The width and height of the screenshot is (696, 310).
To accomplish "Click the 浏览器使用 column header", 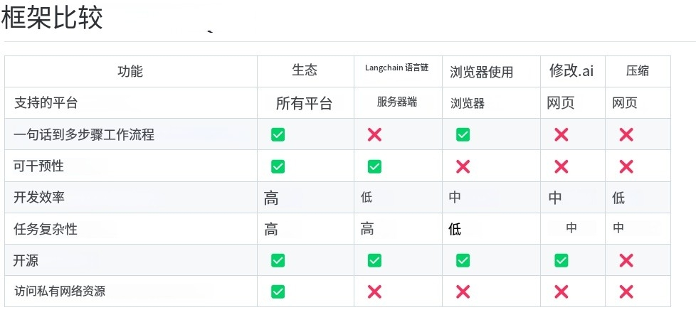I will 482,72.
